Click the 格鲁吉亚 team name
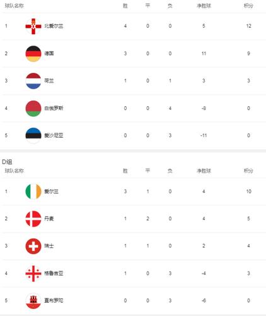 click(x=54, y=274)
